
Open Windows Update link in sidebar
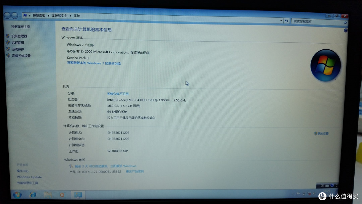click(29, 177)
